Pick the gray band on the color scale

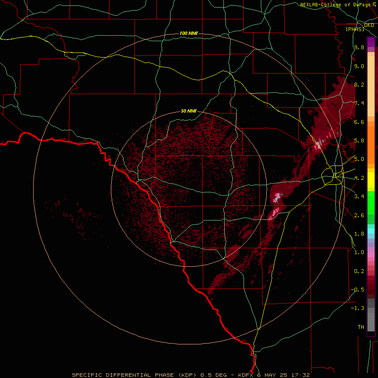point(371,315)
